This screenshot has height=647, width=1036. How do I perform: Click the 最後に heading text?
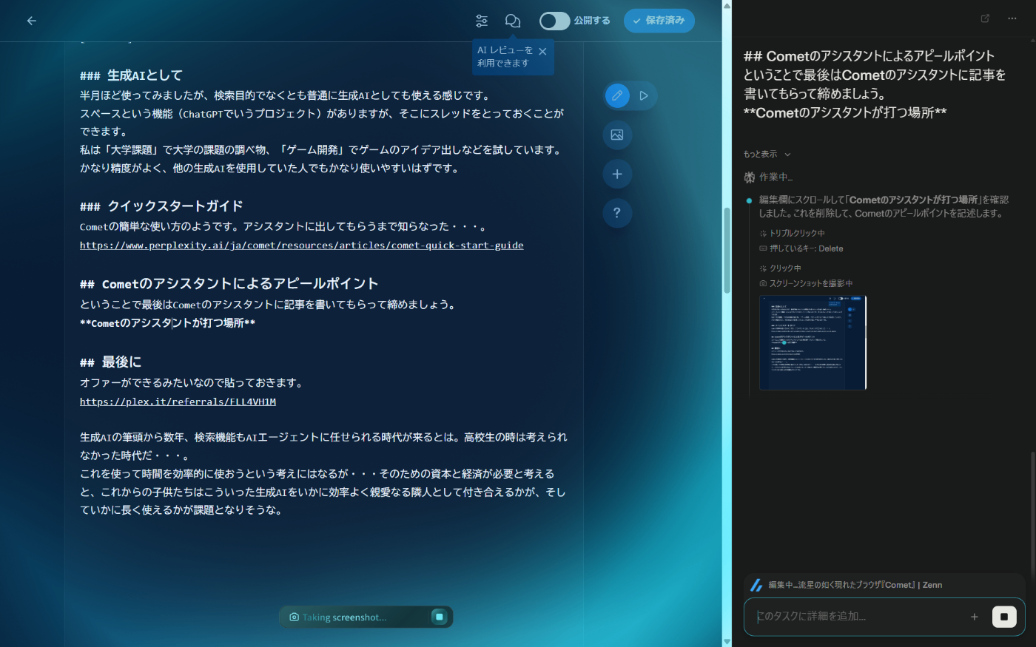[x=110, y=362]
